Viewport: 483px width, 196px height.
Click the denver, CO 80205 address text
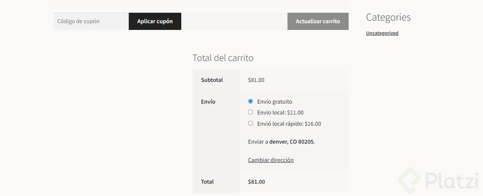click(292, 142)
